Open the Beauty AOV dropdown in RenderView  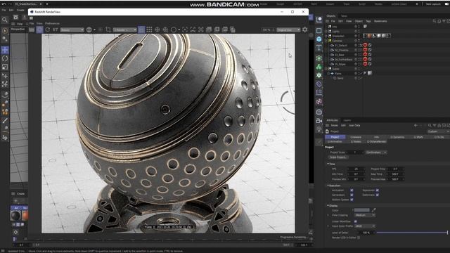coord(72,30)
